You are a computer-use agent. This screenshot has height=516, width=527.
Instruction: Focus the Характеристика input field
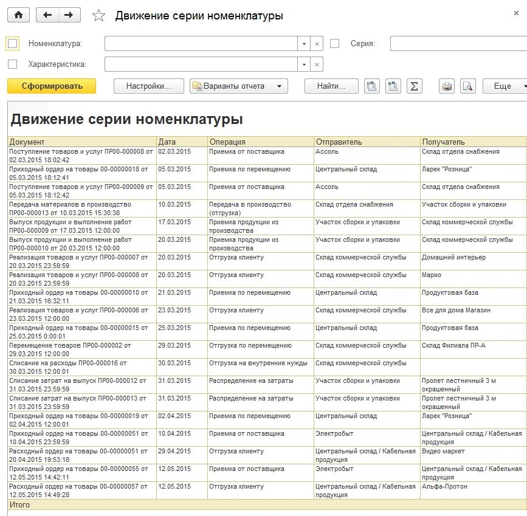[201, 64]
